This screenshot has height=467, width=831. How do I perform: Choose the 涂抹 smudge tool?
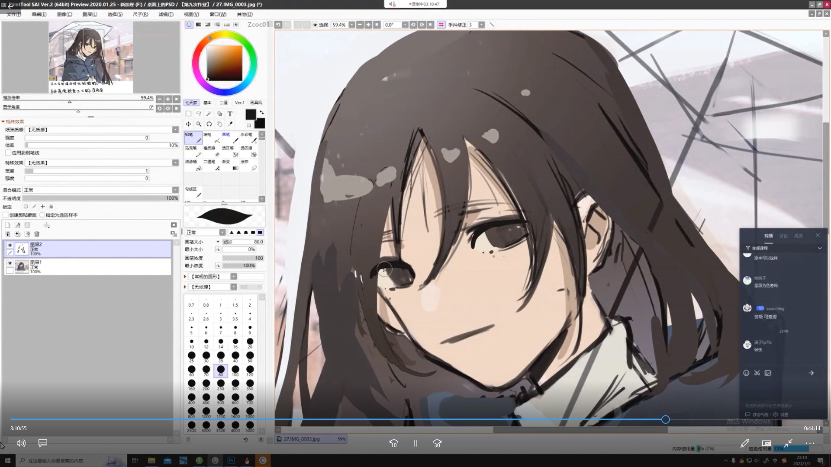click(x=249, y=165)
